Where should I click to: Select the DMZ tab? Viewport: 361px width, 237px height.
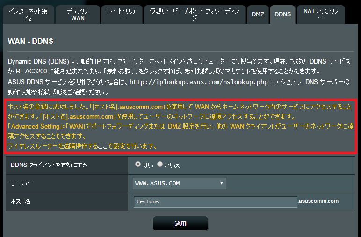click(x=258, y=14)
